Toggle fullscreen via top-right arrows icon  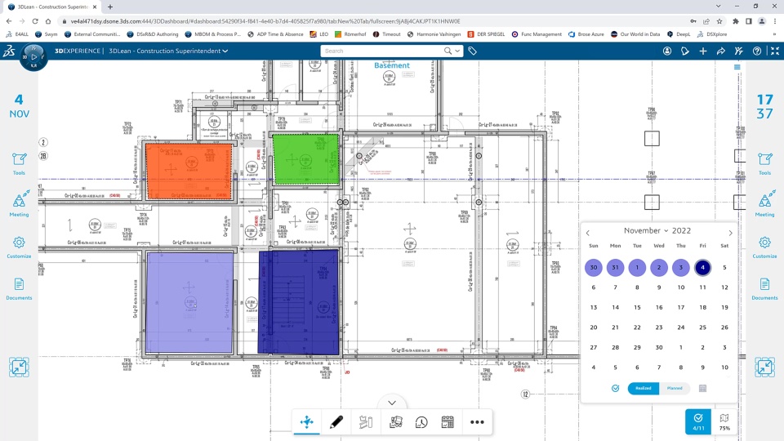[775, 51]
